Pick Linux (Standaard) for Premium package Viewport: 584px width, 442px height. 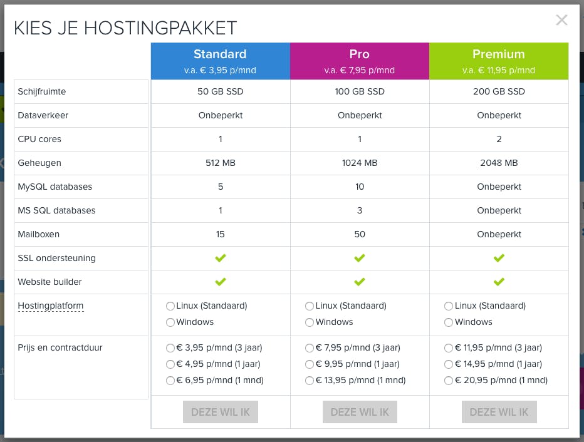click(449, 306)
